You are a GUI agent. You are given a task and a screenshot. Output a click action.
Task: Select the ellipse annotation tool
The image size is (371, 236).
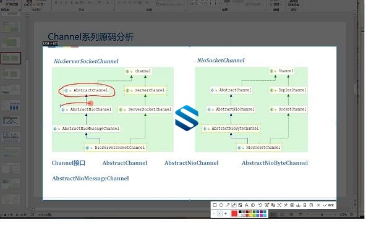coord(221,205)
